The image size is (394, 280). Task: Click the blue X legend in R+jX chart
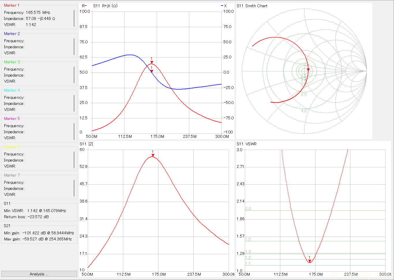pos(224,6)
